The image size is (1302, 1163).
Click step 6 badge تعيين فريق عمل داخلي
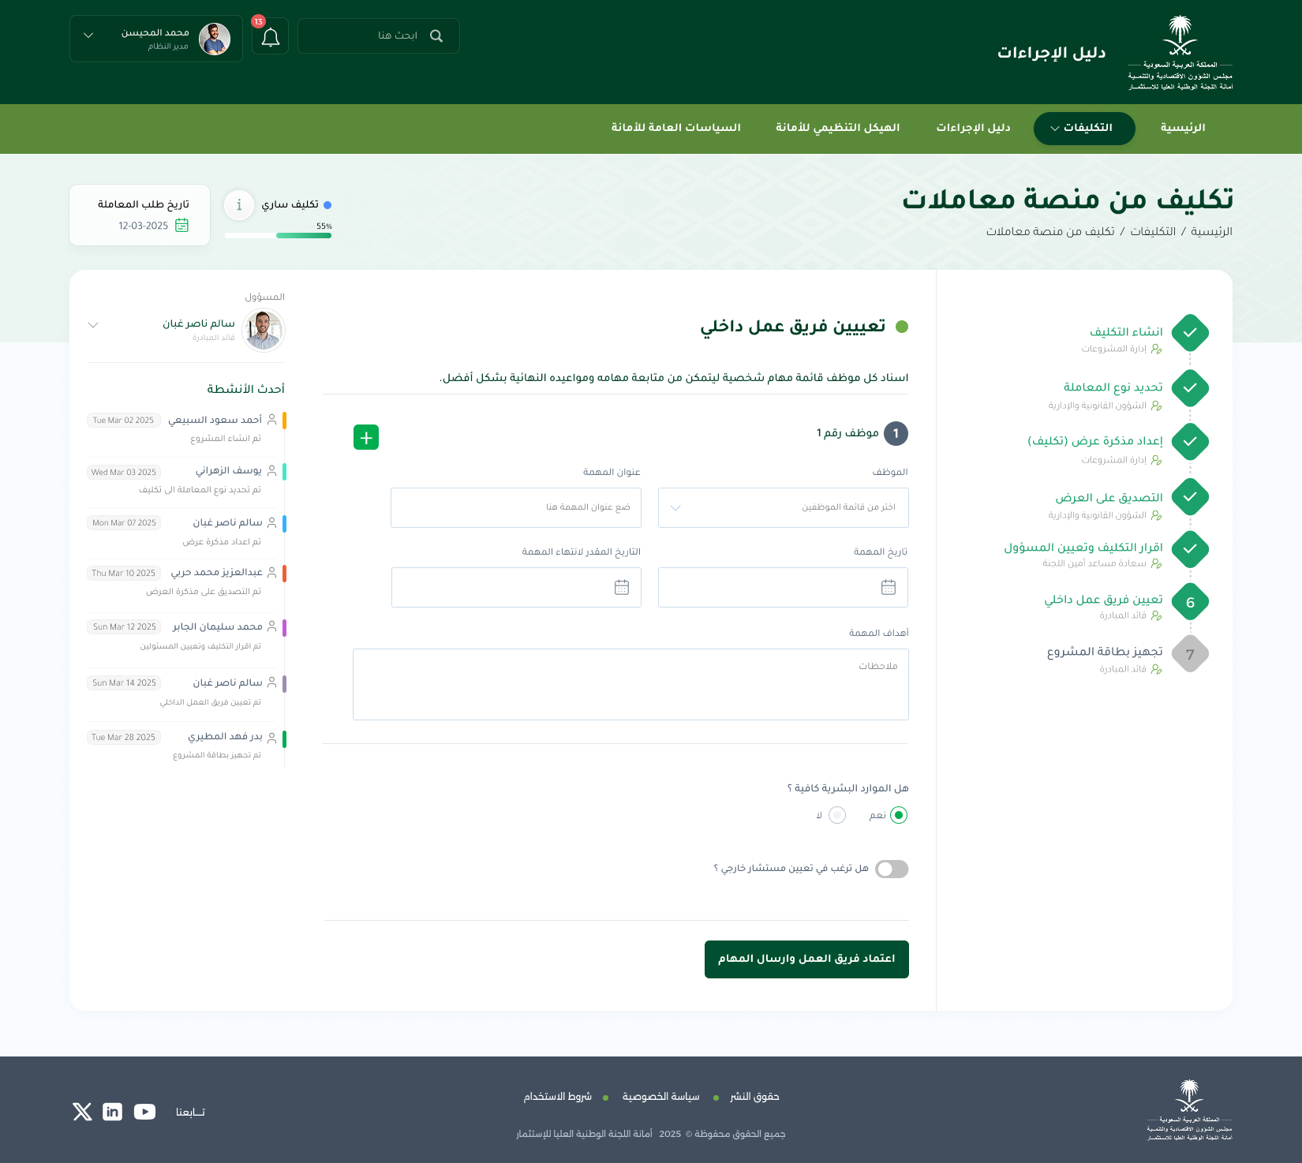[x=1190, y=603]
